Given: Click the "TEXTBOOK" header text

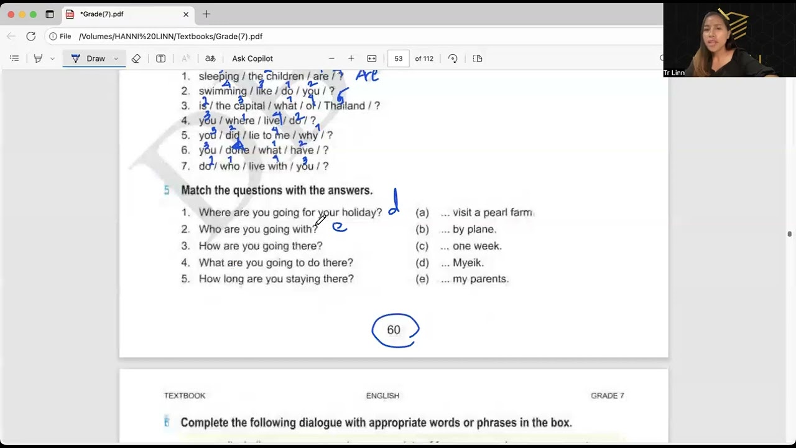Looking at the screenshot, I should [185, 396].
